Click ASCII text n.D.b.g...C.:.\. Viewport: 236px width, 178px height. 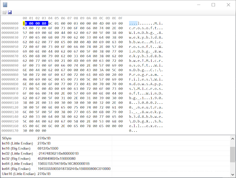click(146, 70)
